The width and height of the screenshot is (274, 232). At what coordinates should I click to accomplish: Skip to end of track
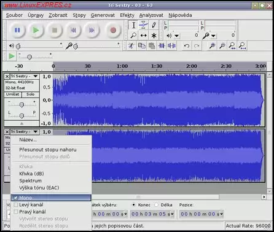tap(92, 30)
